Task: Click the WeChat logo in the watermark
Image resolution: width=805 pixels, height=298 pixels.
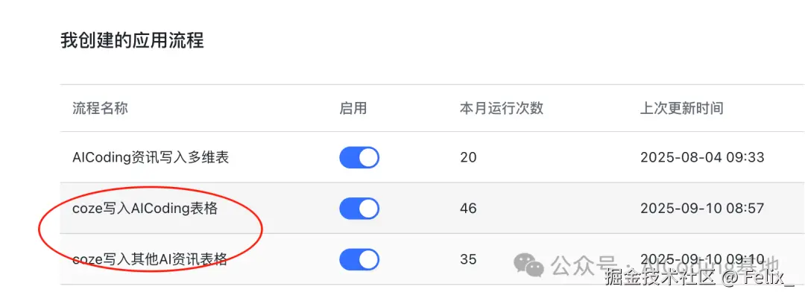Action: click(x=529, y=264)
